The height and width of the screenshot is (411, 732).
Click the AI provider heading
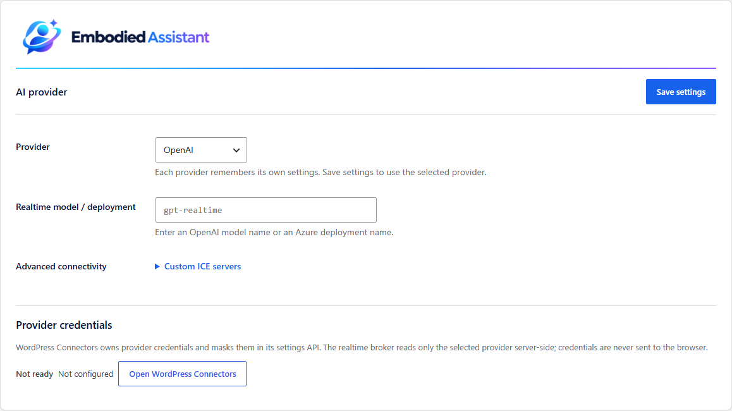[x=42, y=92]
